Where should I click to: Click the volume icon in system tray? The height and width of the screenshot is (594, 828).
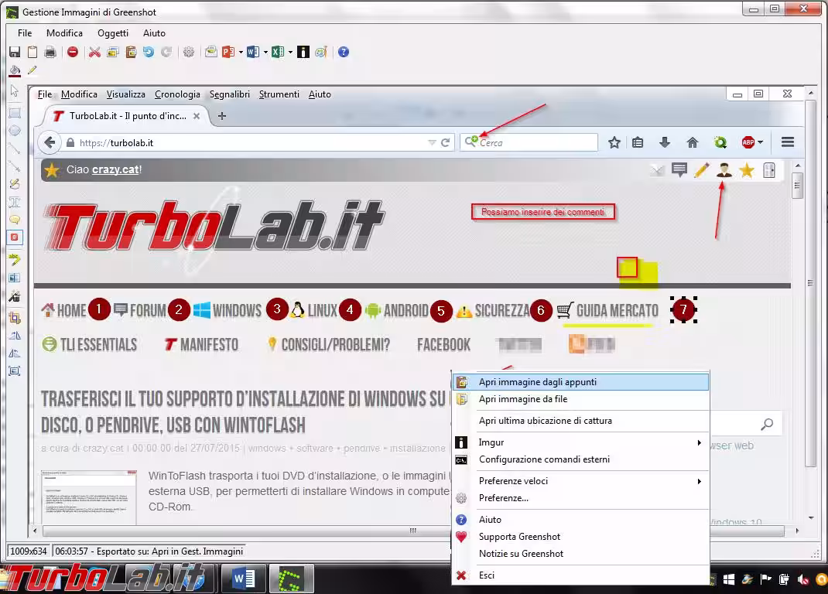click(802, 580)
